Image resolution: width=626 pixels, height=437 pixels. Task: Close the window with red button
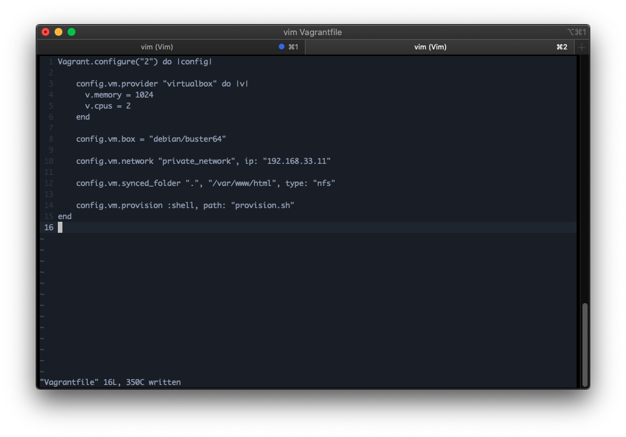point(46,32)
